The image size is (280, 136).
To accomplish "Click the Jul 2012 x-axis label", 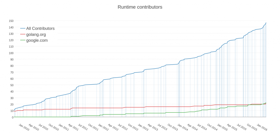I will (x=123, y=127).
